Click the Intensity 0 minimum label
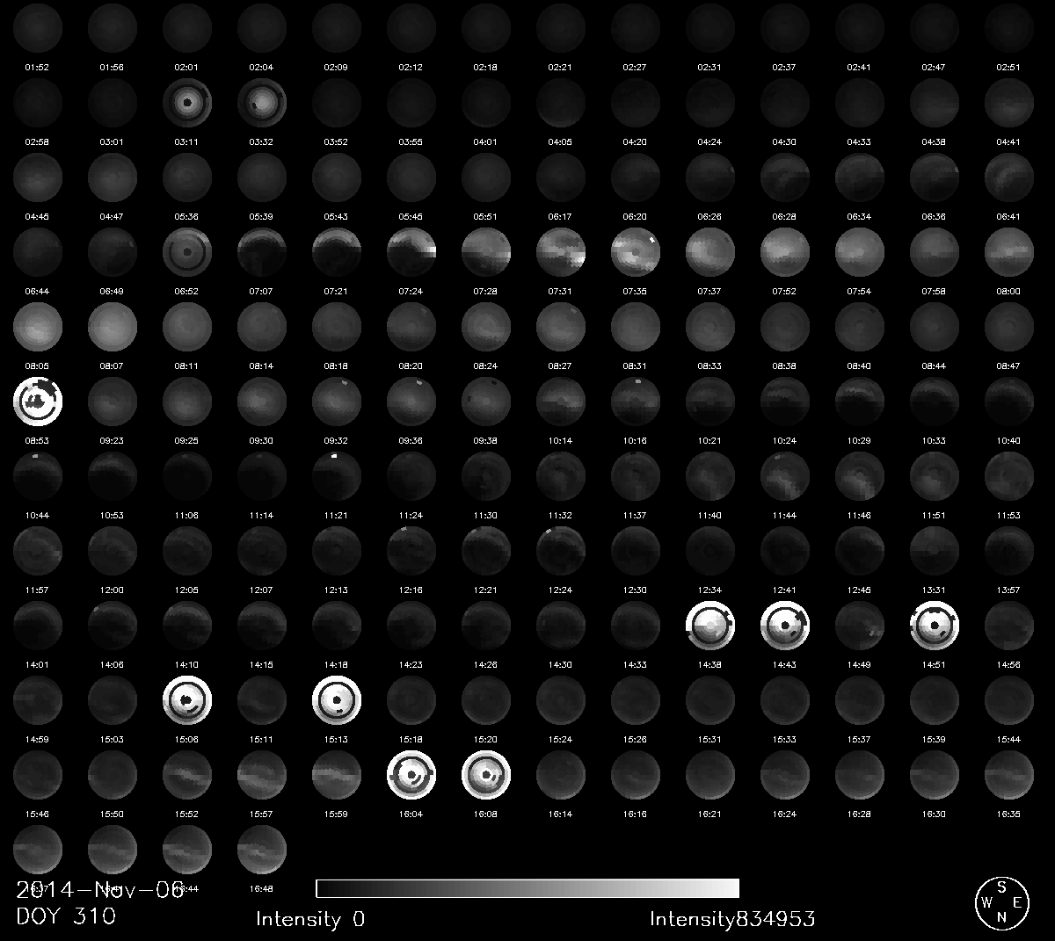The height and width of the screenshot is (941, 1055). pos(309,919)
